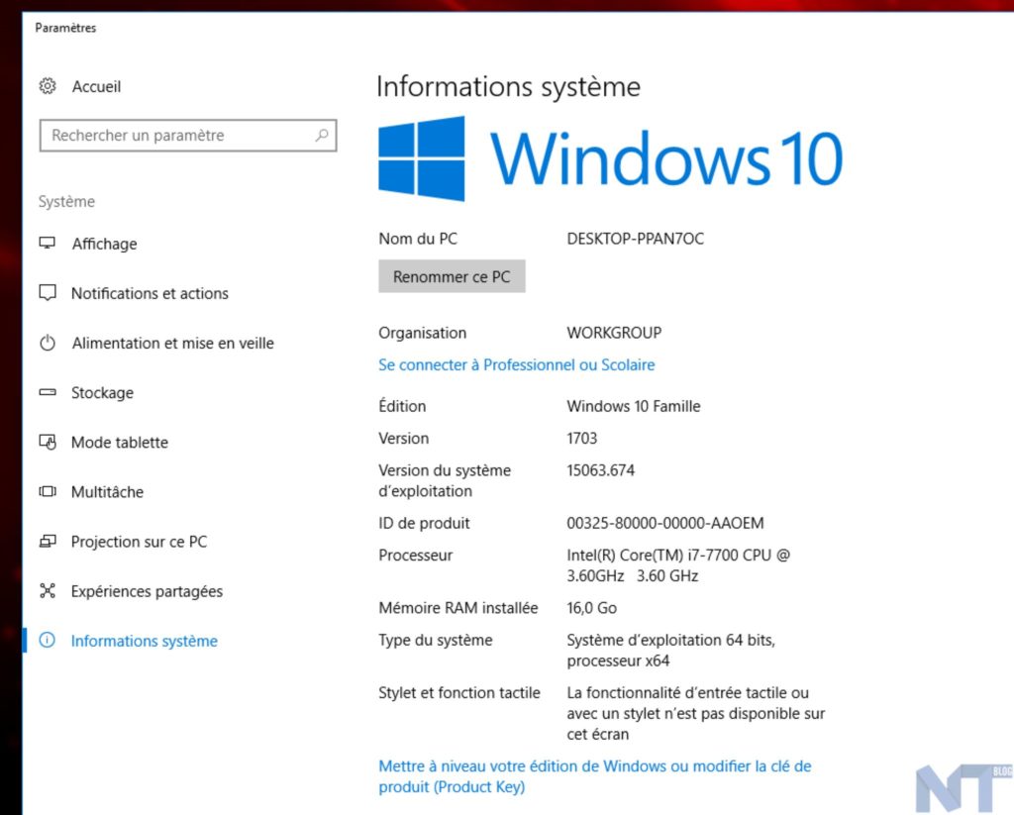The width and height of the screenshot is (1014, 815).
Task: Click the Mémoire RAM installée label
Action: coord(457,608)
